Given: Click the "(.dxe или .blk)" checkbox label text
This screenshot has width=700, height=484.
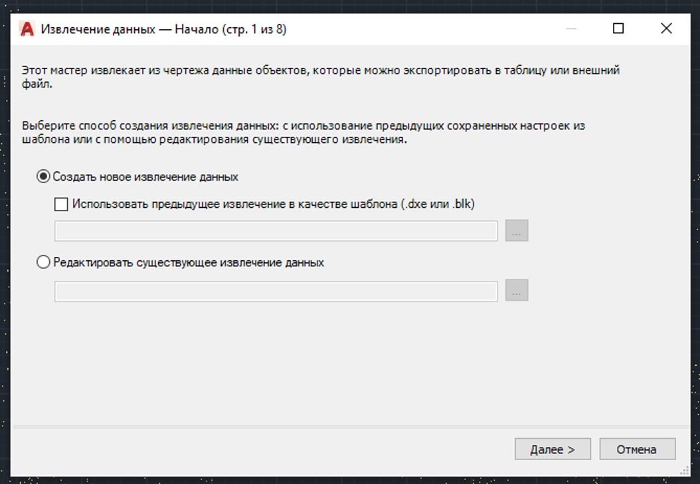Looking at the screenshot, I should (438, 204).
